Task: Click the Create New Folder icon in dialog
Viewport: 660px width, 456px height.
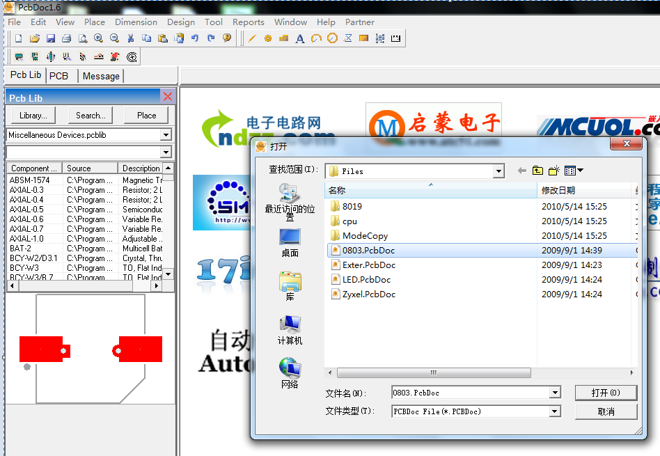Action: (553, 171)
